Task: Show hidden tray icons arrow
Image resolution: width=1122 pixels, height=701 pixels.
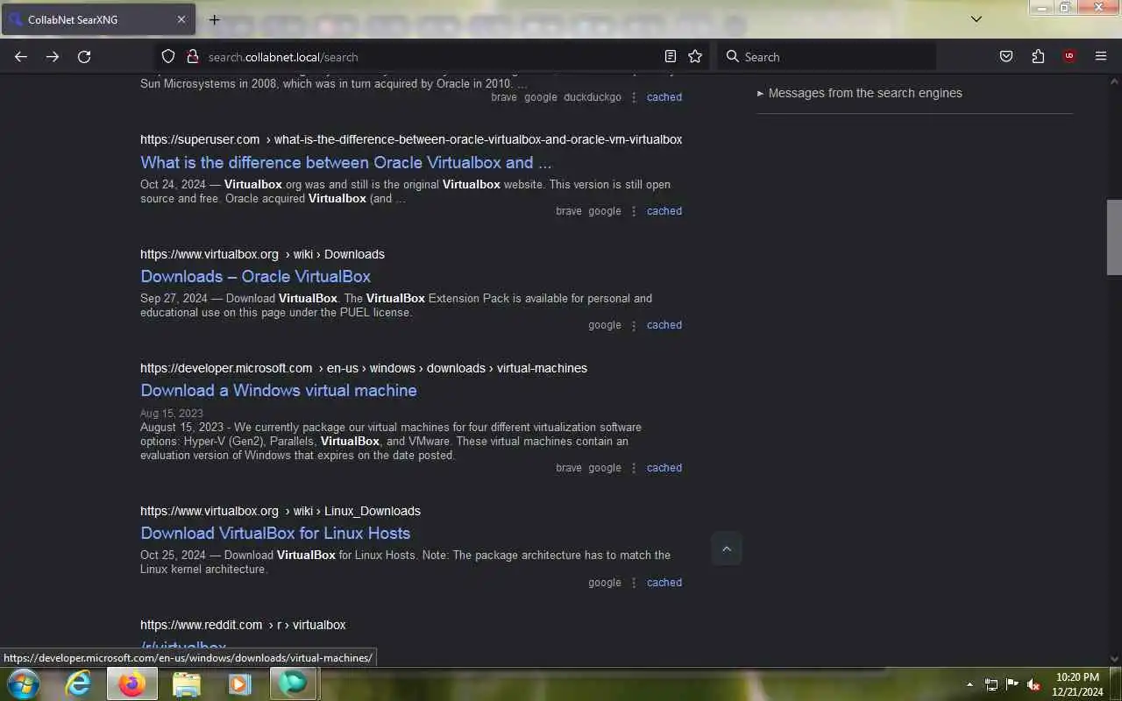Action: pyautogui.click(x=969, y=684)
